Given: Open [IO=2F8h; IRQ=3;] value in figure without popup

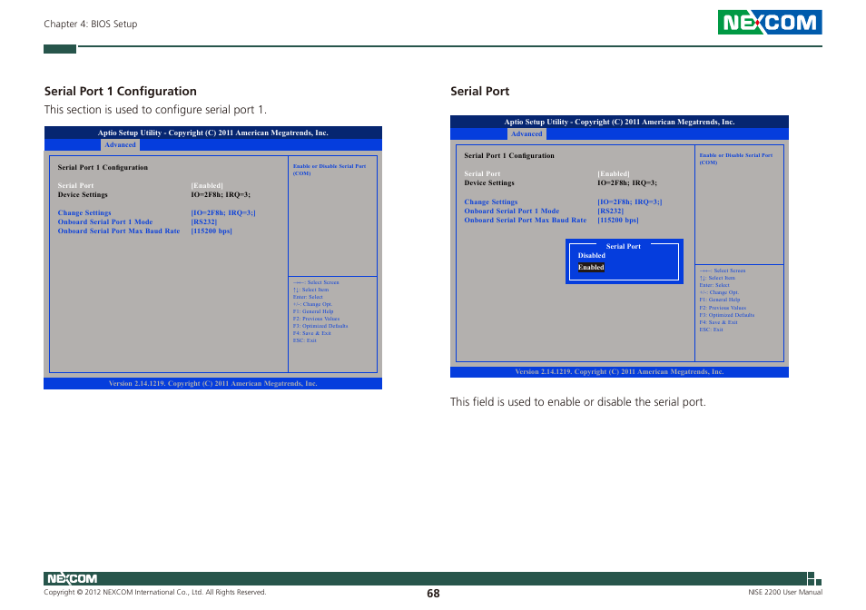Looking at the screenshot, I should (x=223, y=212).
